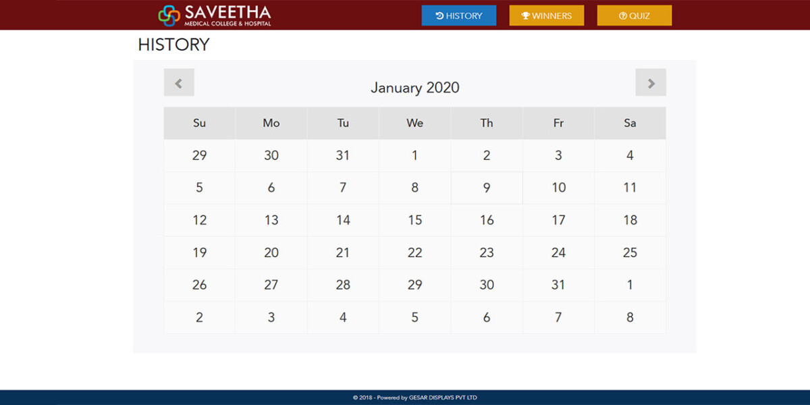Open the Winners page
Viewport: 810px width, 405px height.
(x=547, y=16)
